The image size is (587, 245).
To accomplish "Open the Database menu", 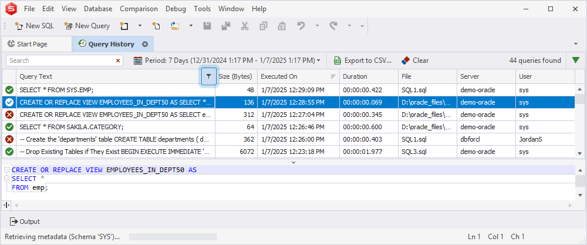I will tap(98, 9).
